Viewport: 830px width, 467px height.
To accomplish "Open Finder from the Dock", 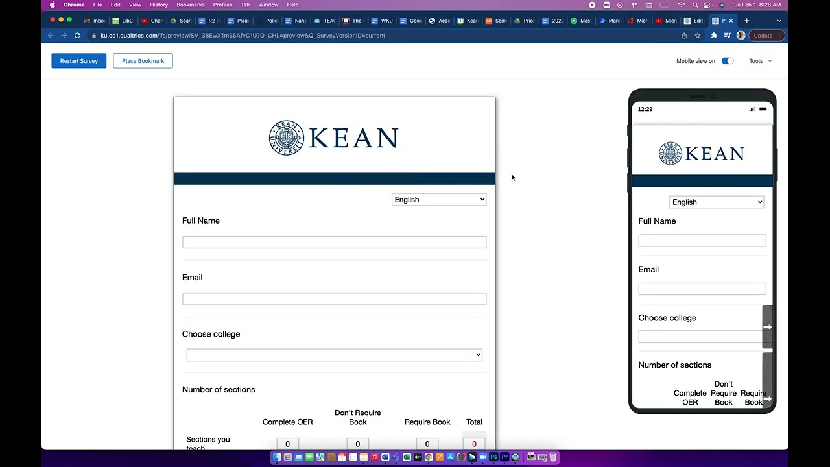I will click(277, 457).
